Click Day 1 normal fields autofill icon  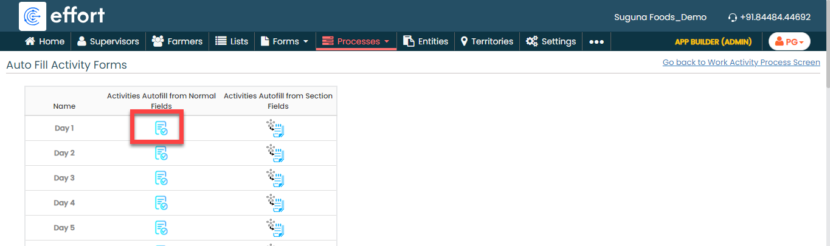(161, 128)
